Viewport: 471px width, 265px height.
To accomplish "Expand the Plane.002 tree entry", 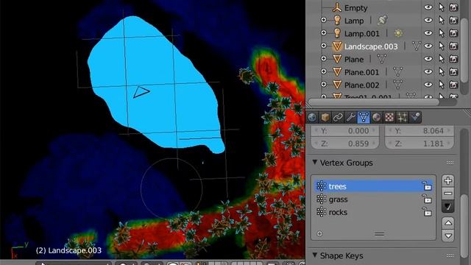I will coord(324,85).
